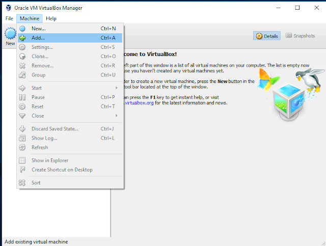Click the green plus Add icon
This screenshot has height=246, width=326.
[x=22, y=38]
